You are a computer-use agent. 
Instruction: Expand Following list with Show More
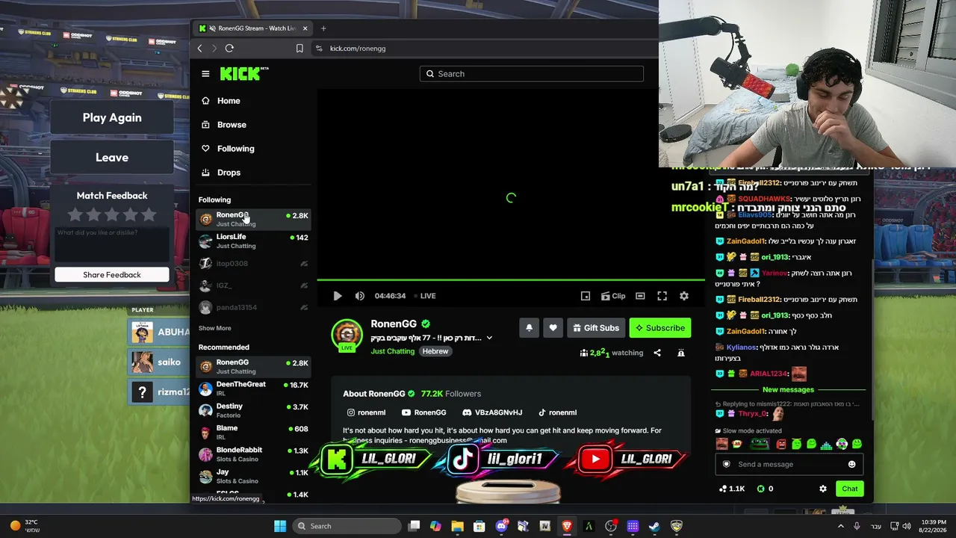click(x=215, y=328)
